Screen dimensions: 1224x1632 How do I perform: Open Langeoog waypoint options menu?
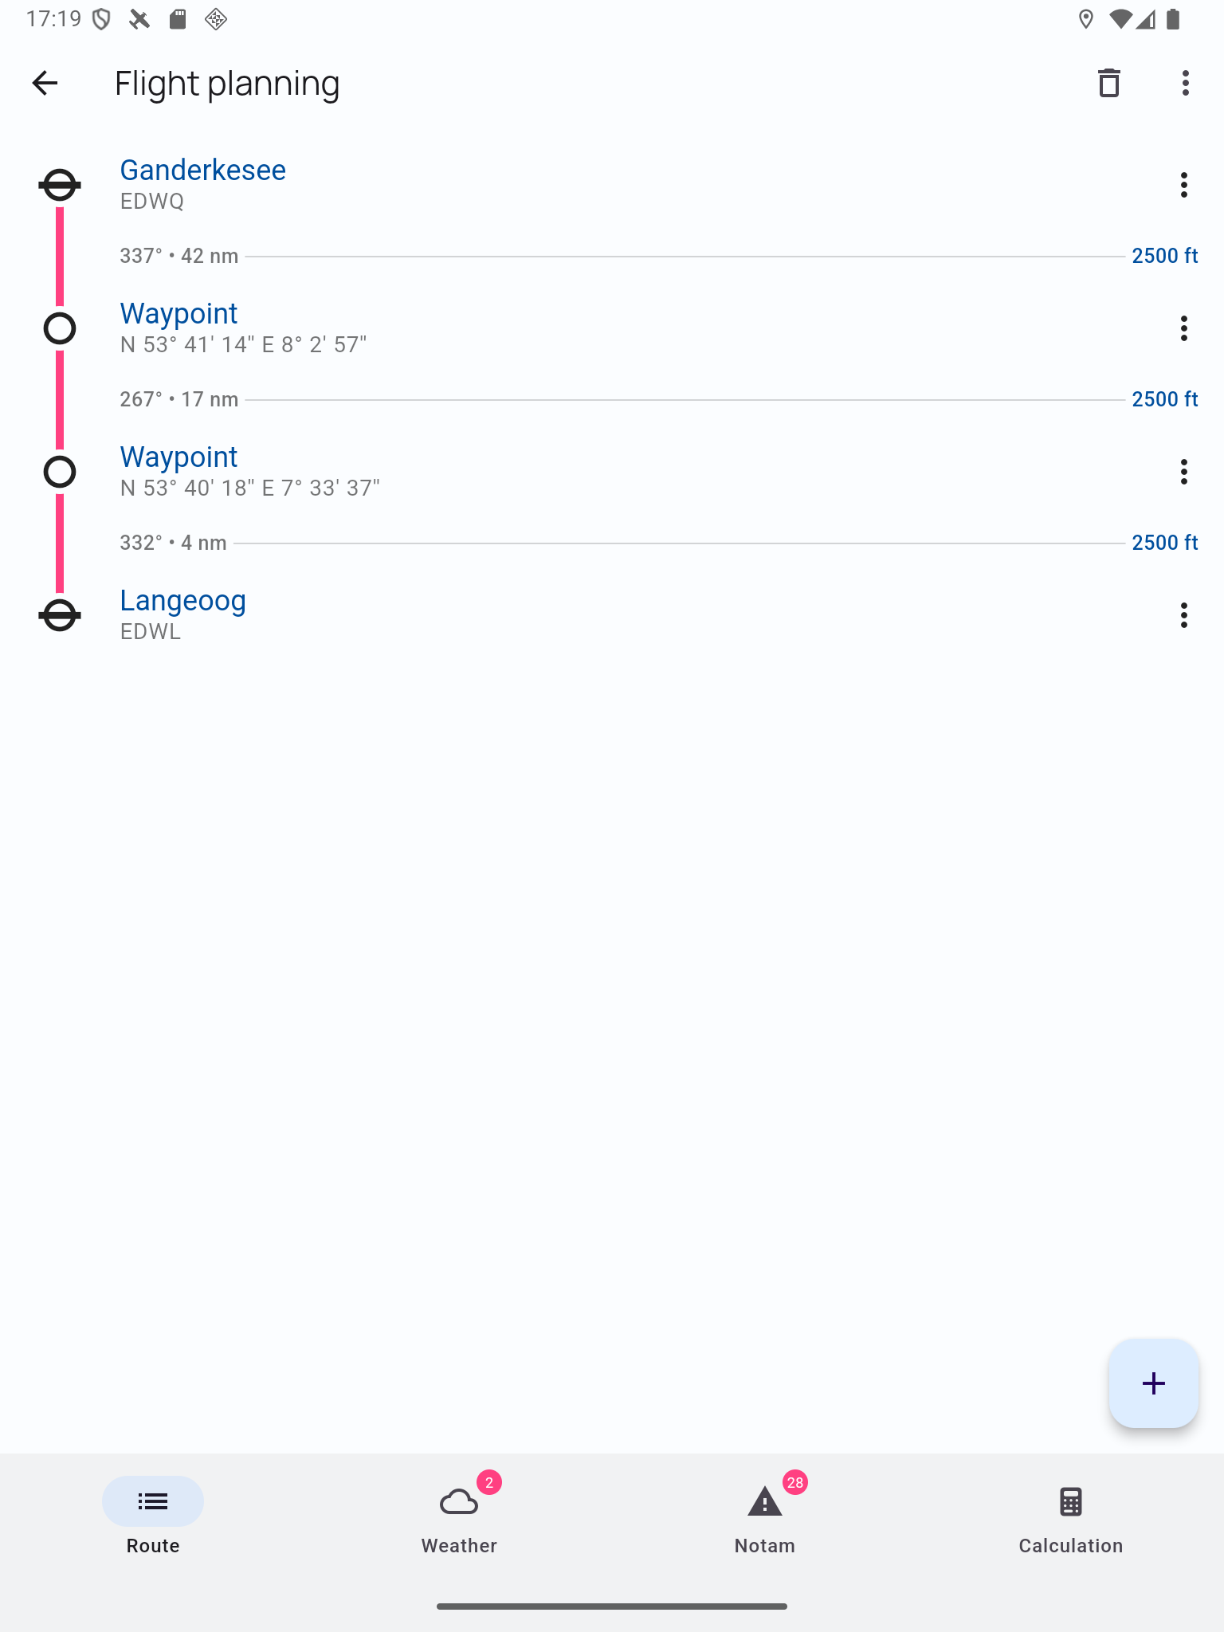point(1183,615)
